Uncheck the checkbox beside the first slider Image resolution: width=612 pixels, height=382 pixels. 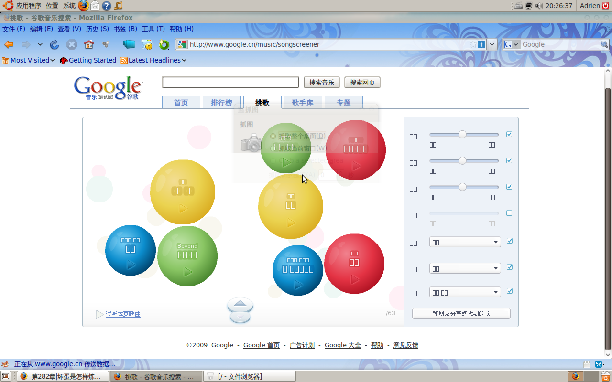pos(509,134)
